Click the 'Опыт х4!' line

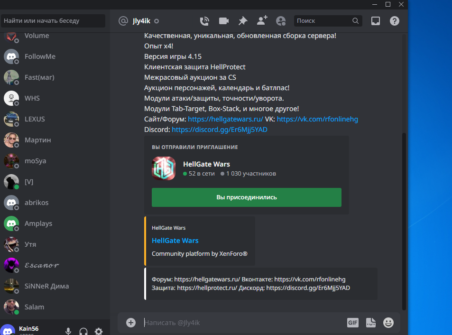click(x=158, y=46)
